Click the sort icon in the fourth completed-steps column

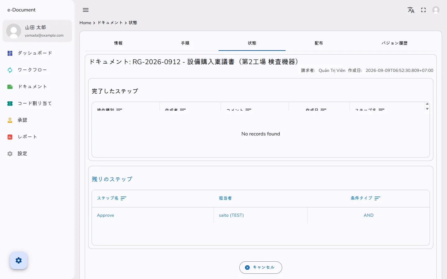point(323,109)
